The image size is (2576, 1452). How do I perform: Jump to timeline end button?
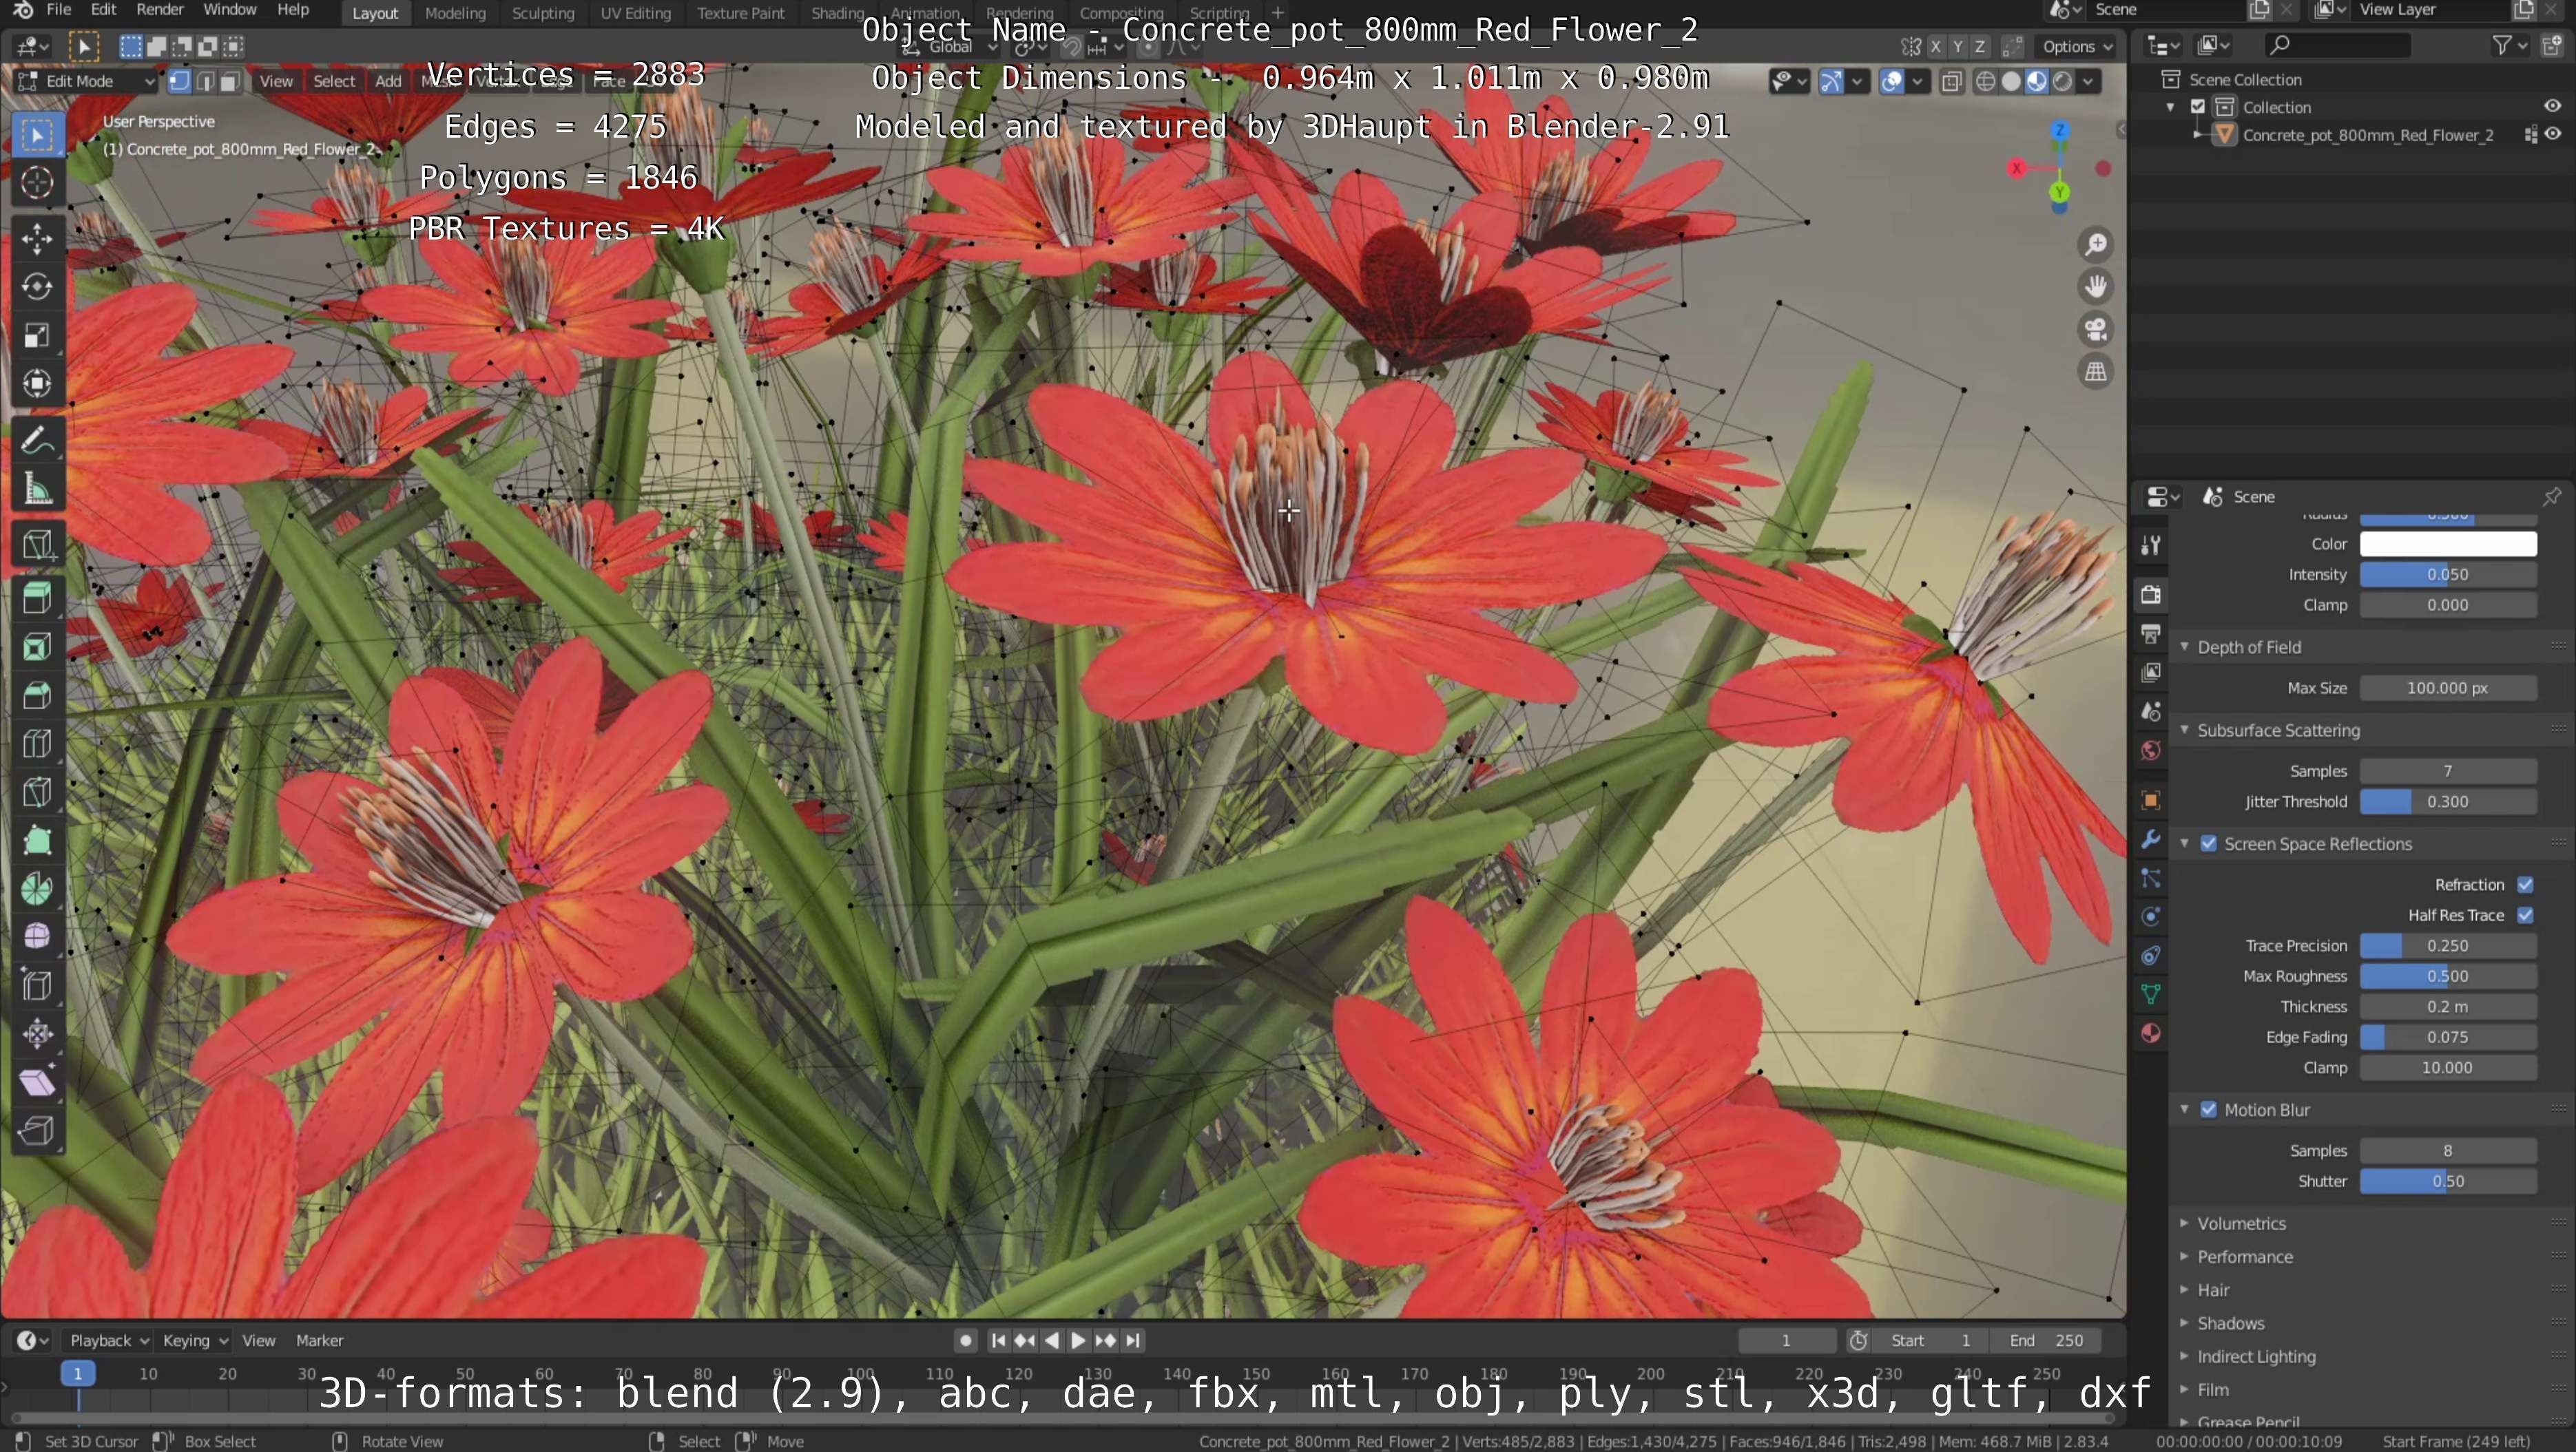tap(1133, 1341)
